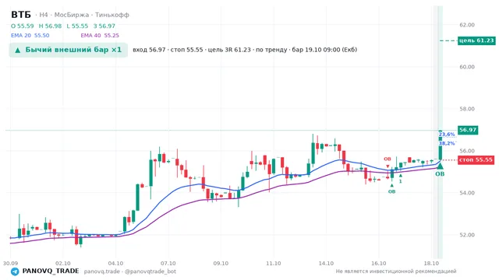Click the close value З 56.97
The height and width of the screenshot is (280, 499).
(x=104, y=26)
